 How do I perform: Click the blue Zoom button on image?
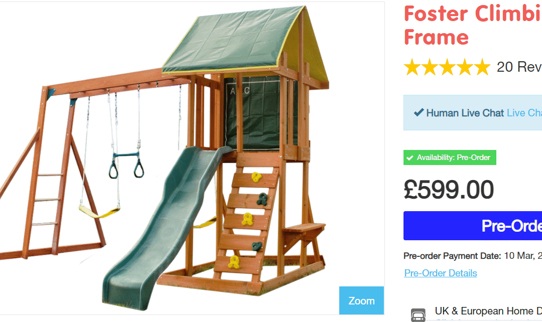click(361, 300)
